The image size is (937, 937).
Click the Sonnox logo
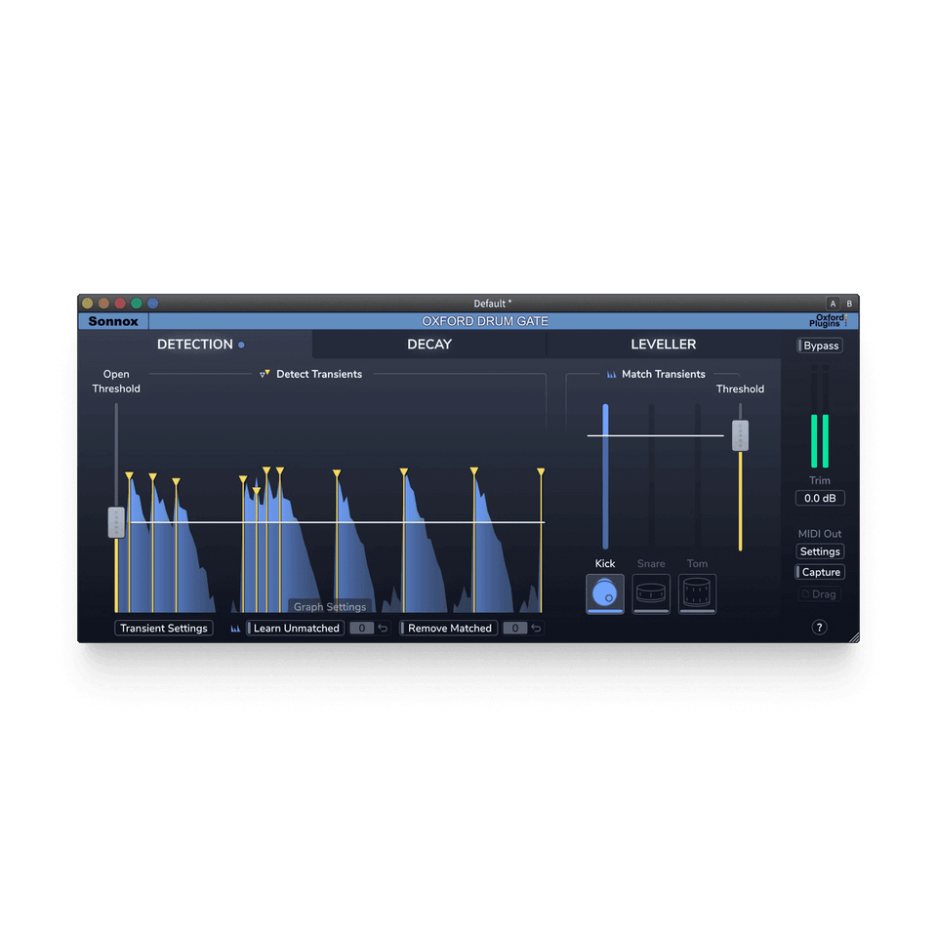tap(113, 321)
